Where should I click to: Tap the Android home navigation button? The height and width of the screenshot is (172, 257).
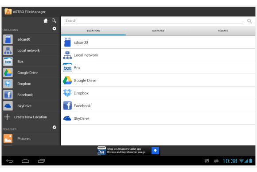click(25, 161)
